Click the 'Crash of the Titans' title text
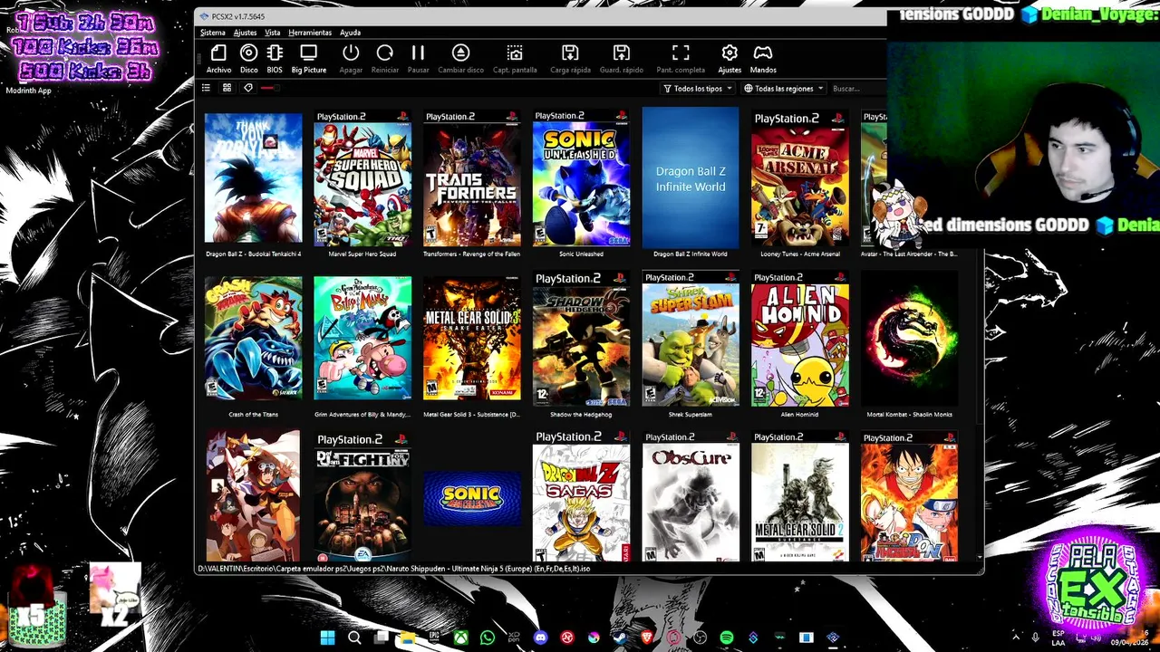1160x652 pixels. (x=253, y=415)
